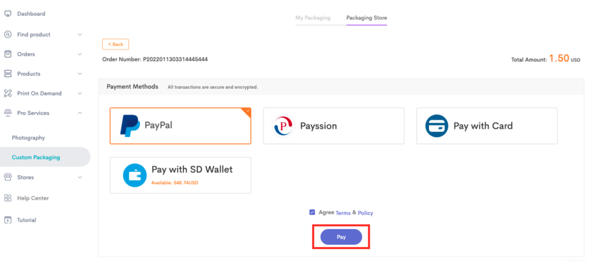Viewport: 589px width, 262px height.
Task: Open Photography in the sidebar
Action: [28, 138]
